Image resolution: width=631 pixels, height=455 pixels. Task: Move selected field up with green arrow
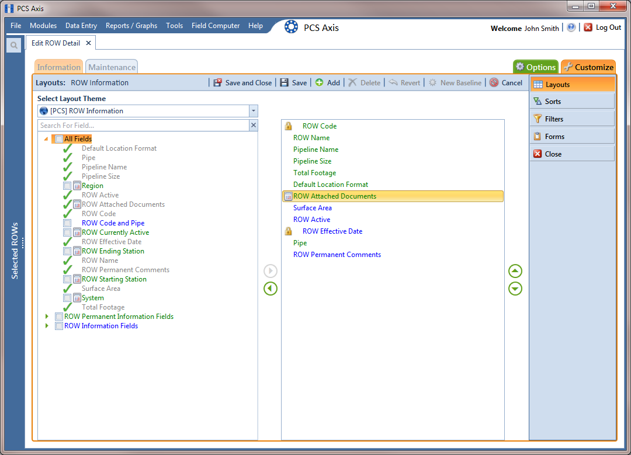point(515,271)
